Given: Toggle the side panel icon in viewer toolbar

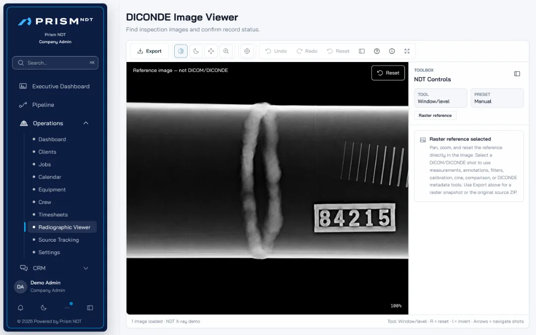Looking at the screenshot, I should [x=362, y=51].
